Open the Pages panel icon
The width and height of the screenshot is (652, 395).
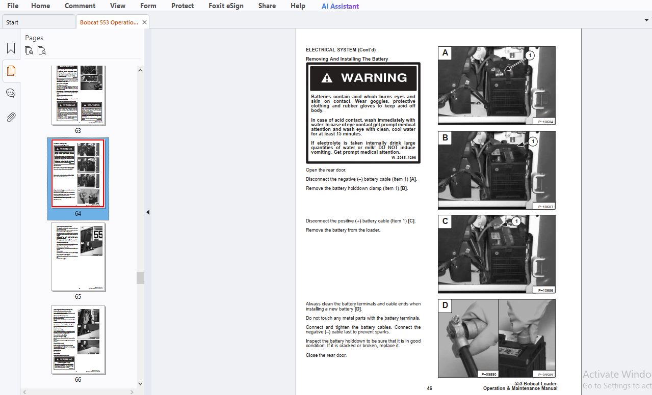point(11,71)
